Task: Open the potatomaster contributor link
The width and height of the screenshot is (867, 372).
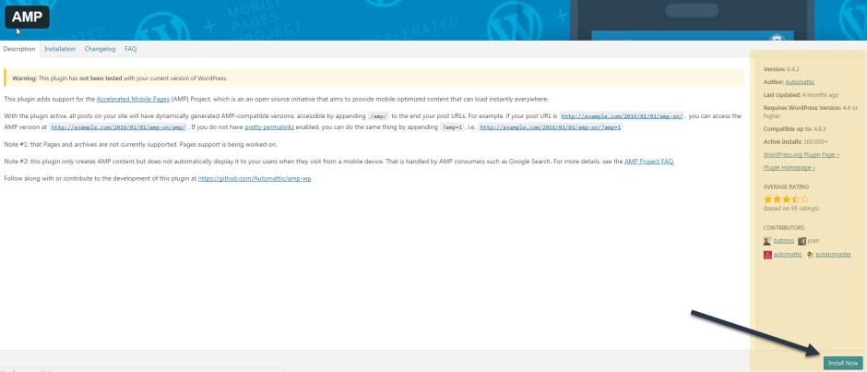Action: (x=833, y=255)
